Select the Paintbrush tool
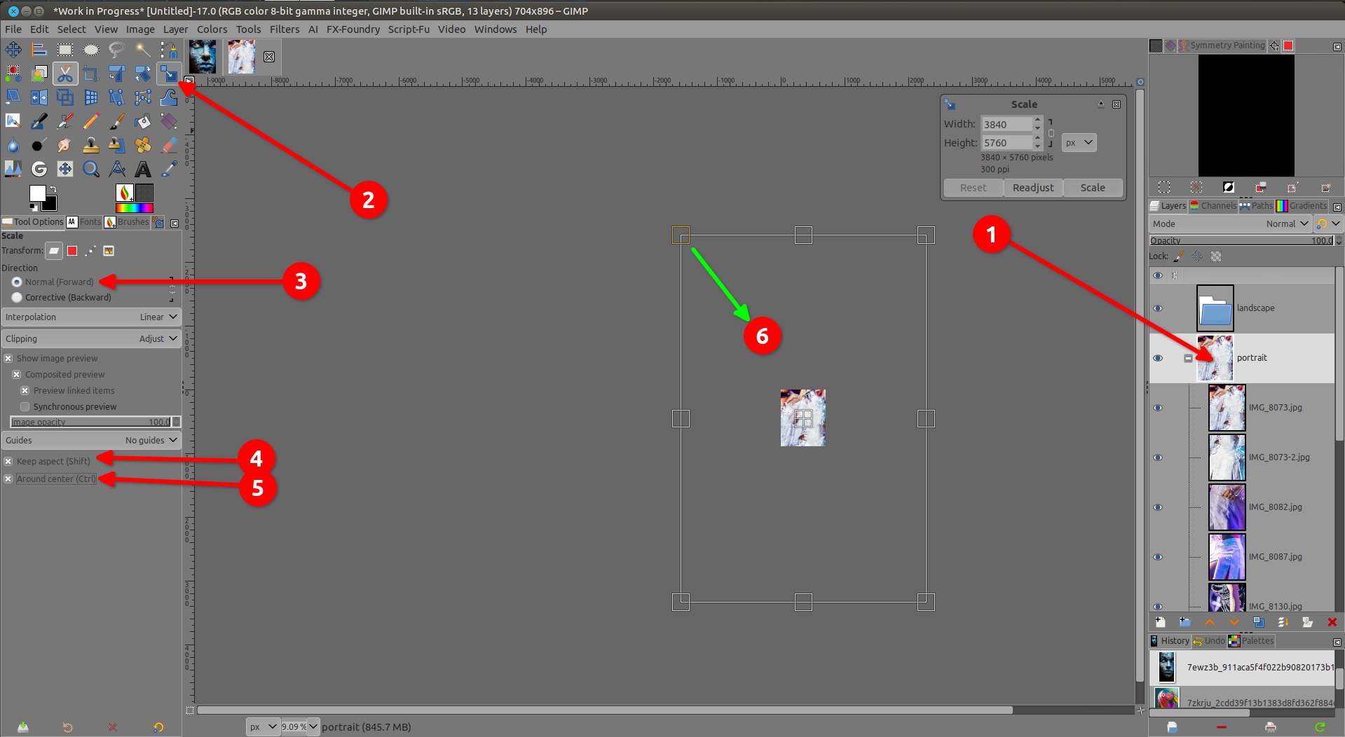 point(117,121)
